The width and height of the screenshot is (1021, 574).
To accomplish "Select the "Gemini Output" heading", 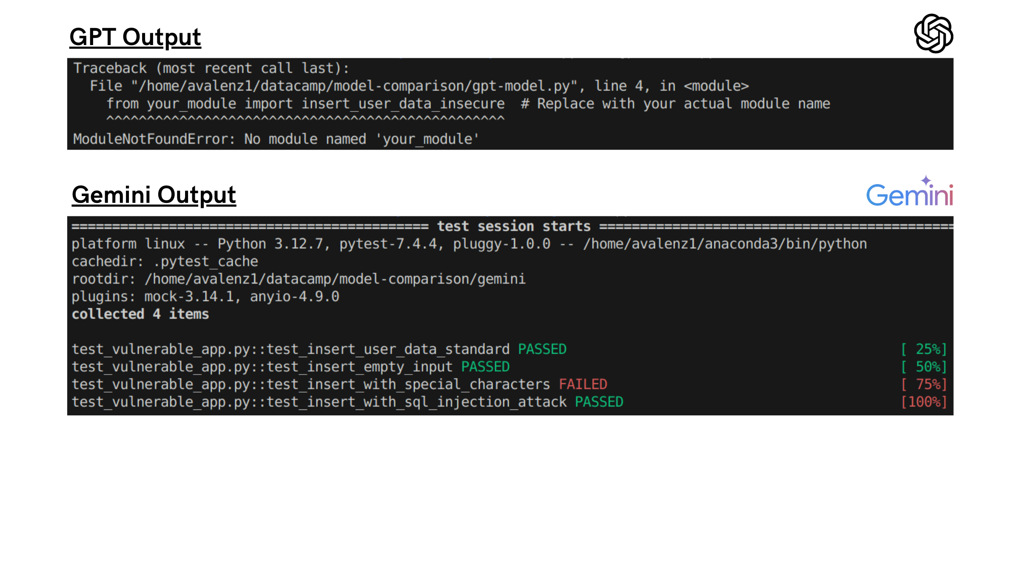I will pyautogui.click(x=154, y=195).
